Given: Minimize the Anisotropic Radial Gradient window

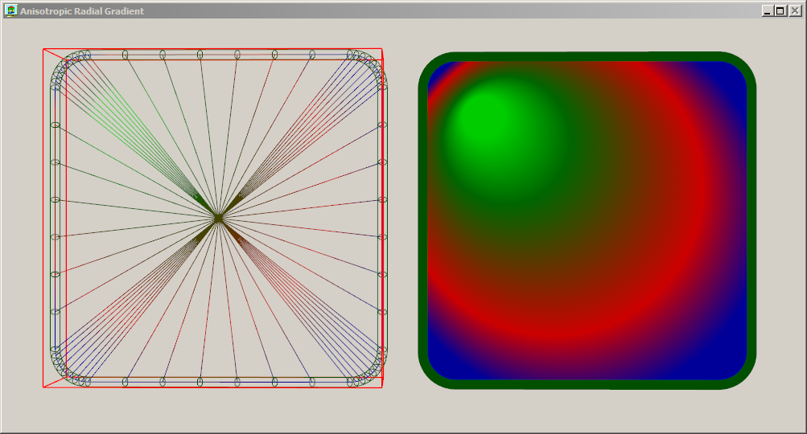Looking at the screenshot, I should (767, 10).
